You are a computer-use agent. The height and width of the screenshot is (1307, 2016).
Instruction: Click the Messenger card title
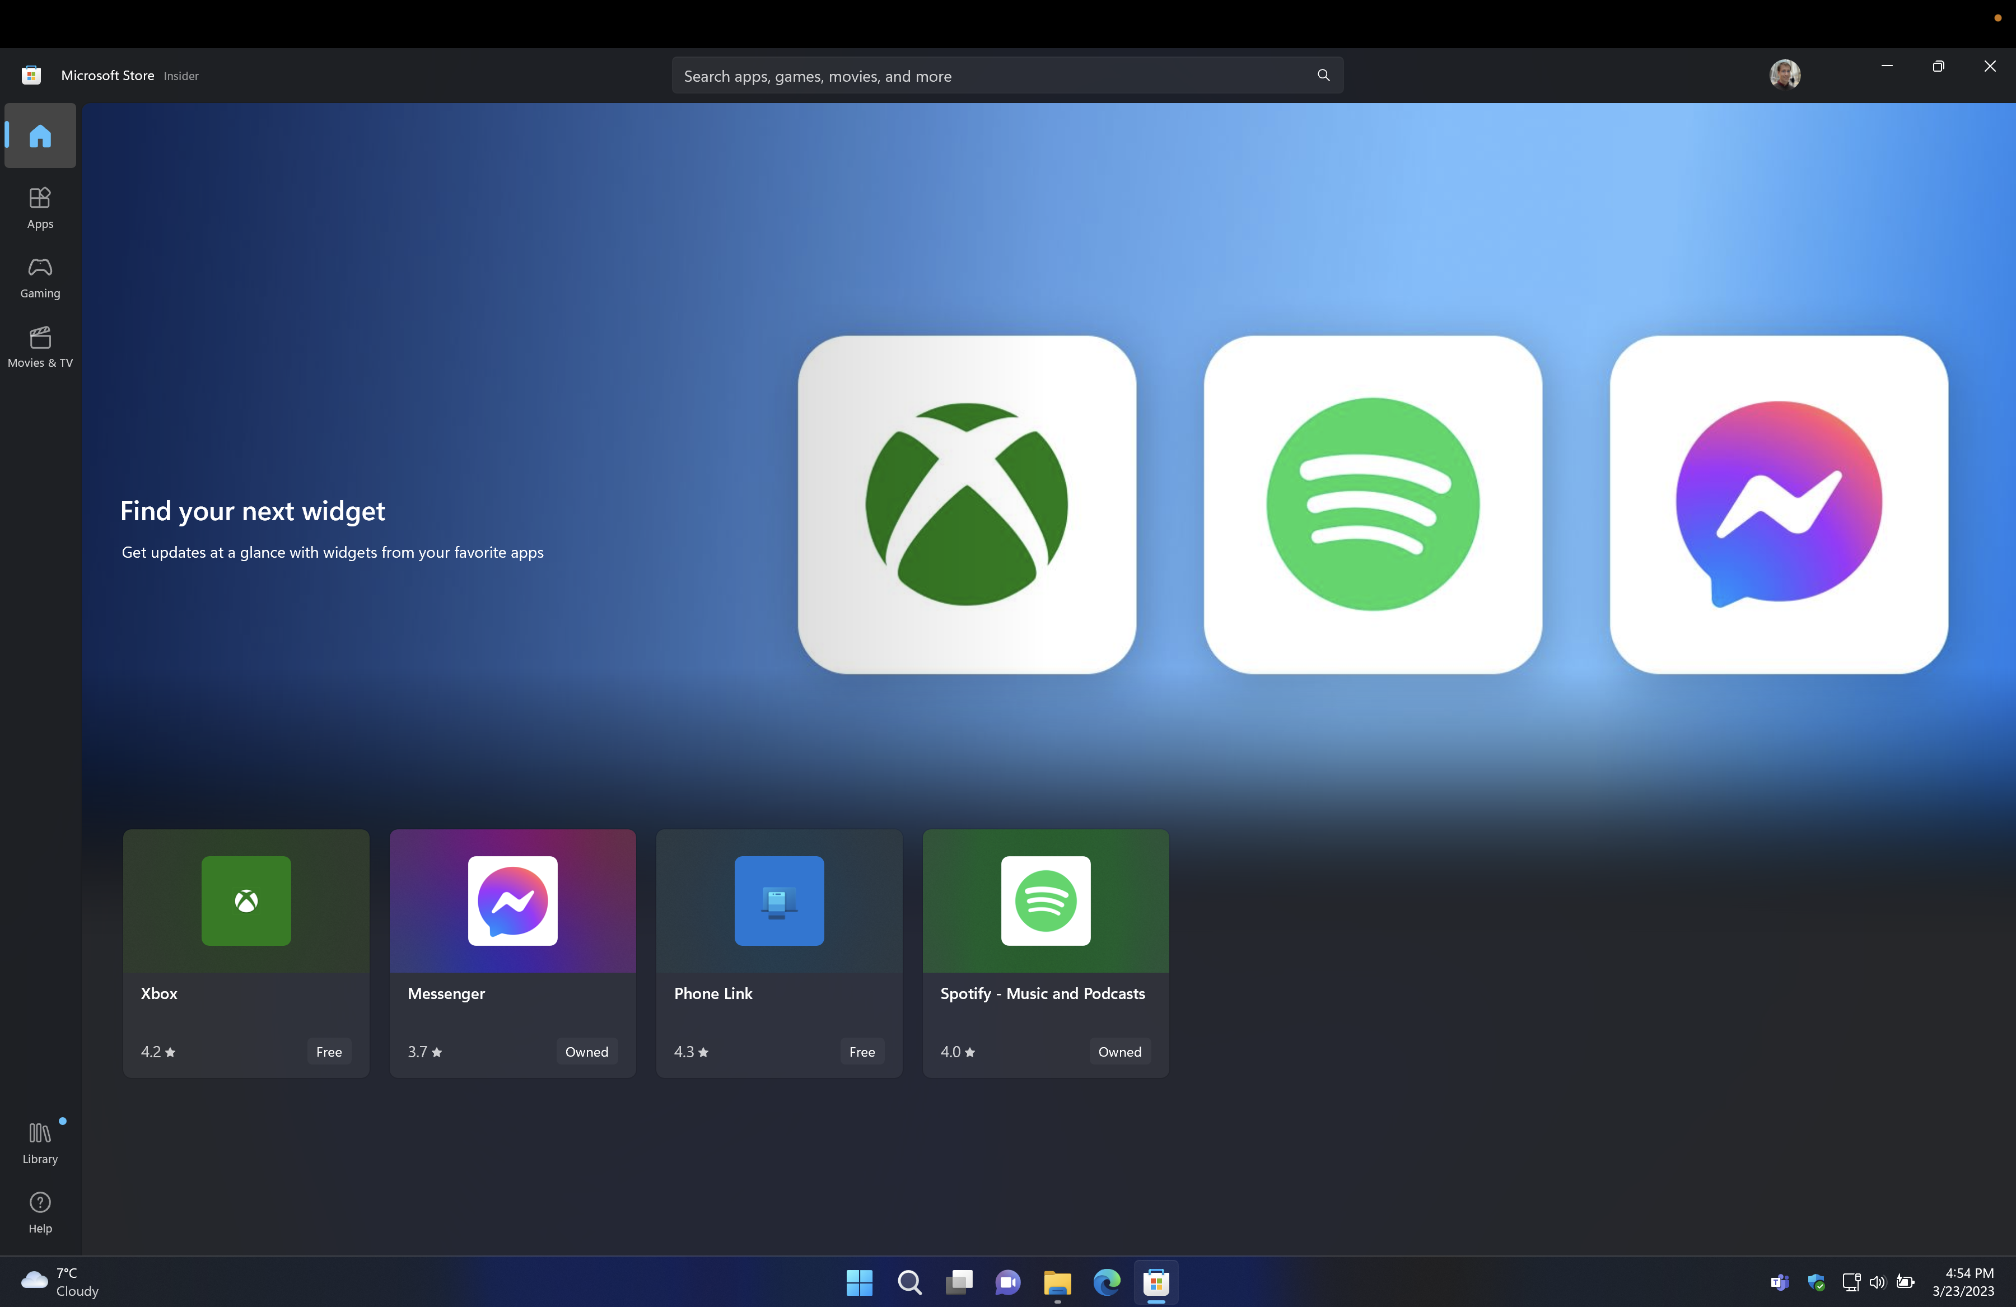point(446,993)
